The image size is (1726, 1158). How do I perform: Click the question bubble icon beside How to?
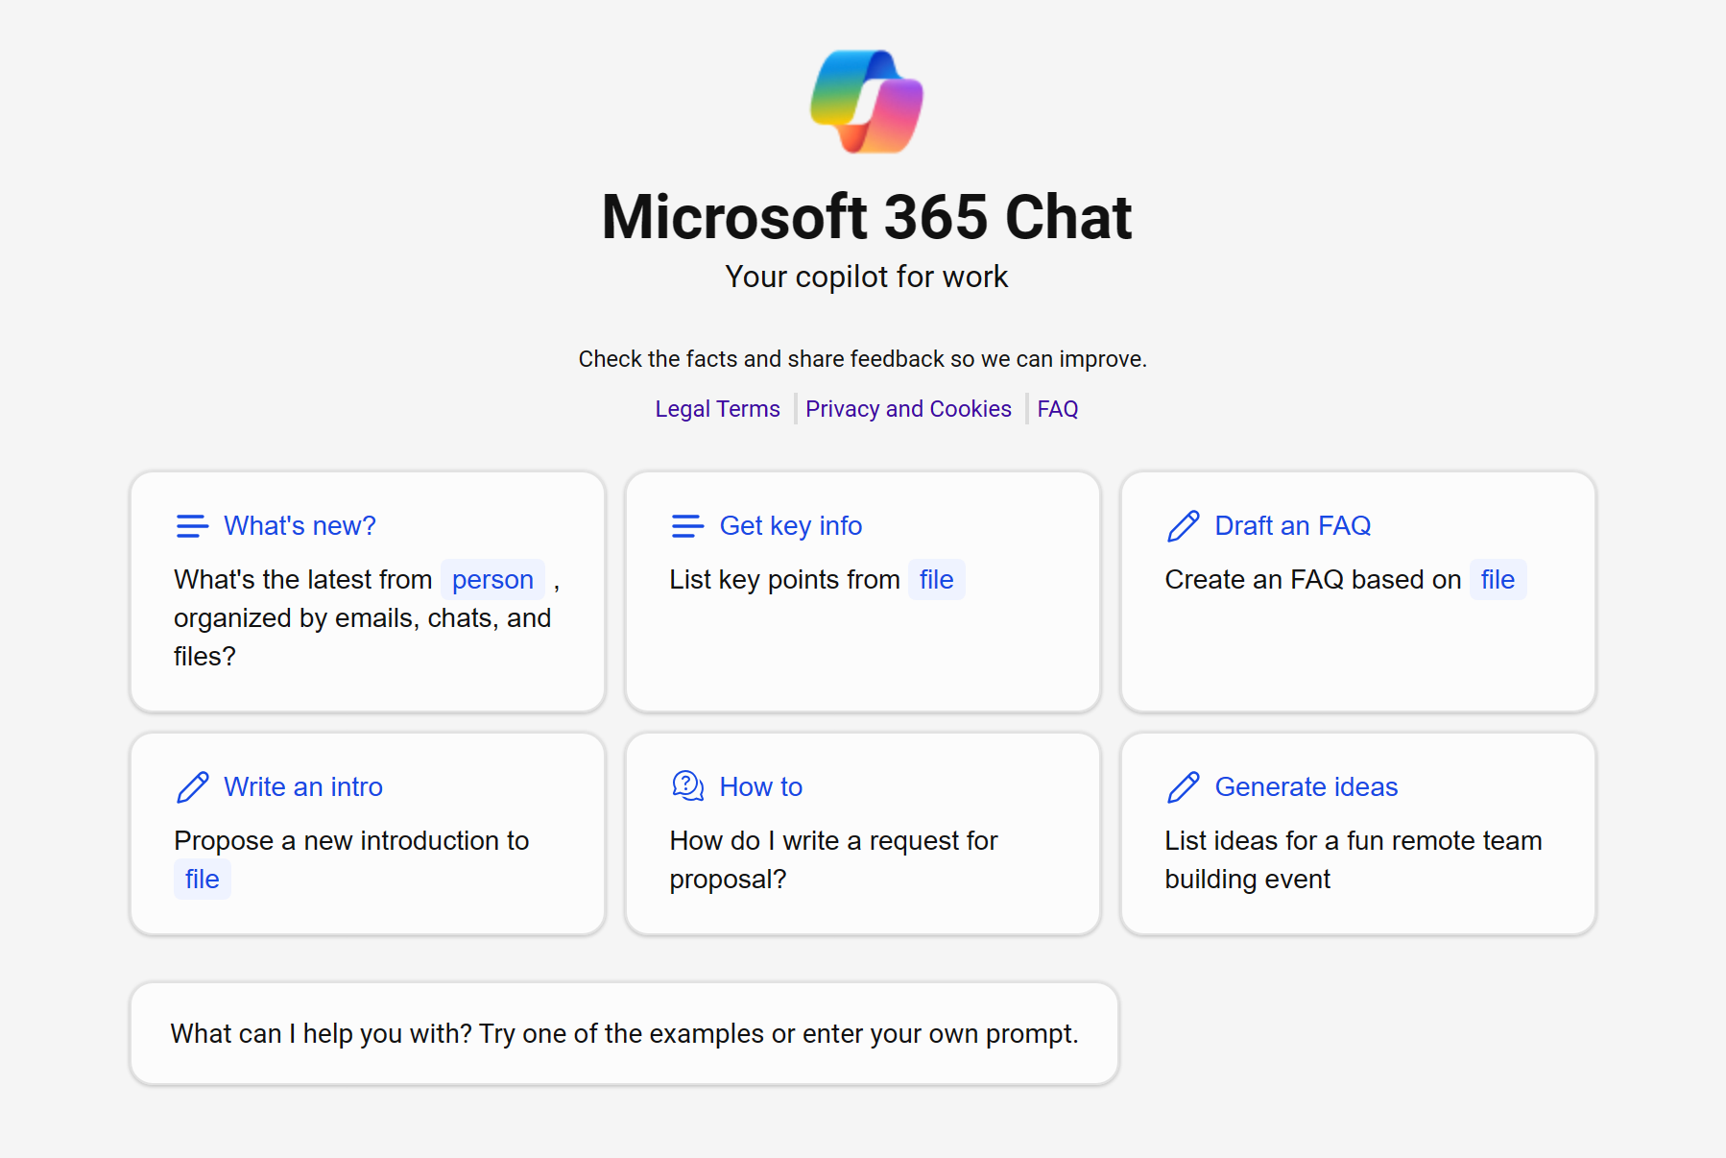click(x=686, y=786)
